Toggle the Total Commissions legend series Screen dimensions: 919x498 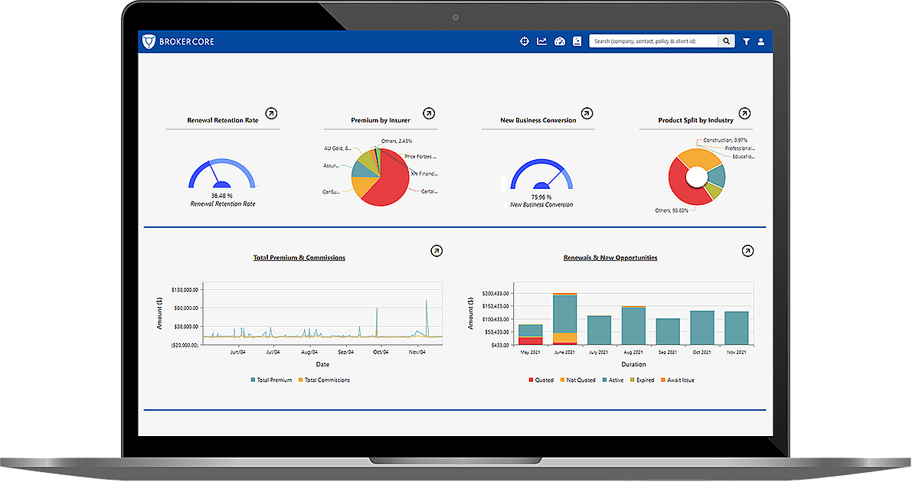pyautogui.click(x=323, y=380)
